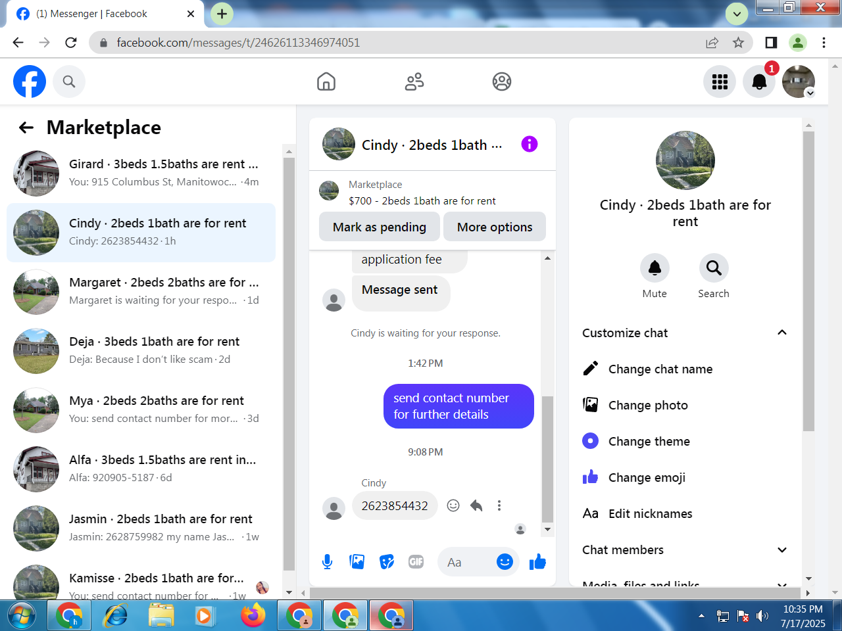Open the tab search dropdown
The width and height of the screenshot is (842, 631).
point(737,13)
